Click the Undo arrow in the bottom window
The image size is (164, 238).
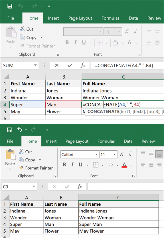19,130
